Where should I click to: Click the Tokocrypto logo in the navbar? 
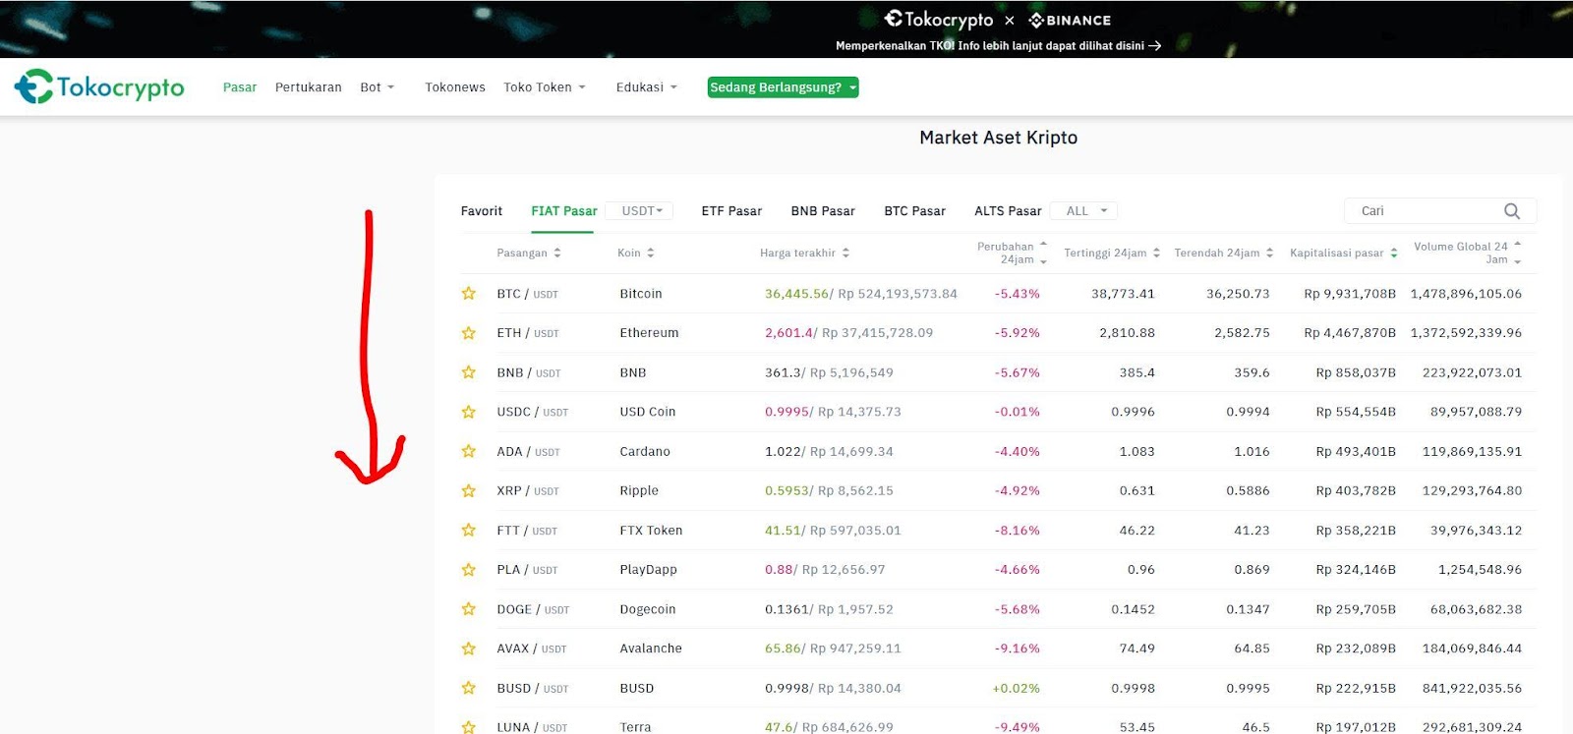pos(99,87)
